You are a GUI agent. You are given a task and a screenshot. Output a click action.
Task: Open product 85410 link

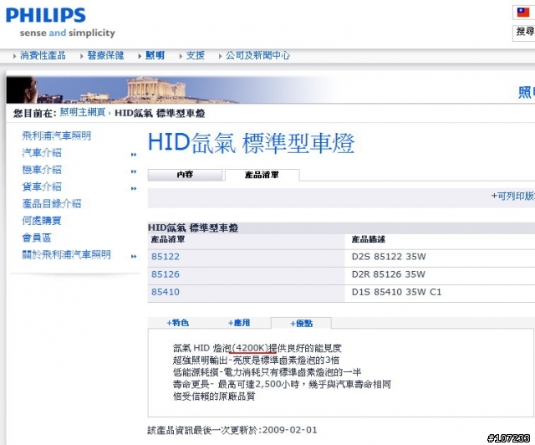click(x=166, y=292)
